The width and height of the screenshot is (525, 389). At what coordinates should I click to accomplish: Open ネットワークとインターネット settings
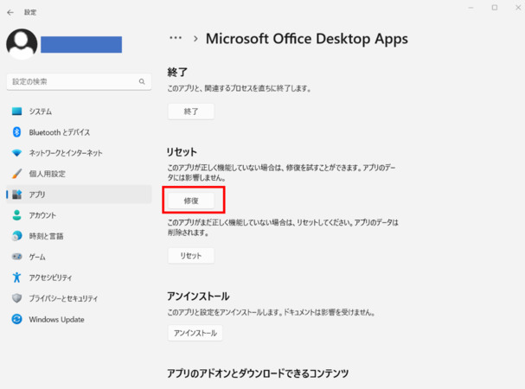coord(79,153)
